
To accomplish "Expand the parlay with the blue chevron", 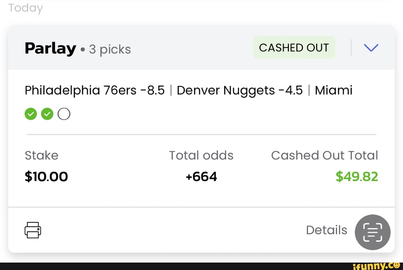I will pyautogui.click(x=371, y=48).
